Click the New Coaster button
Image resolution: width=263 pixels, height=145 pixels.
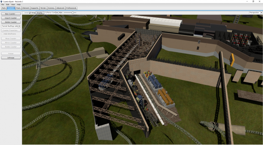pos(11,14)
